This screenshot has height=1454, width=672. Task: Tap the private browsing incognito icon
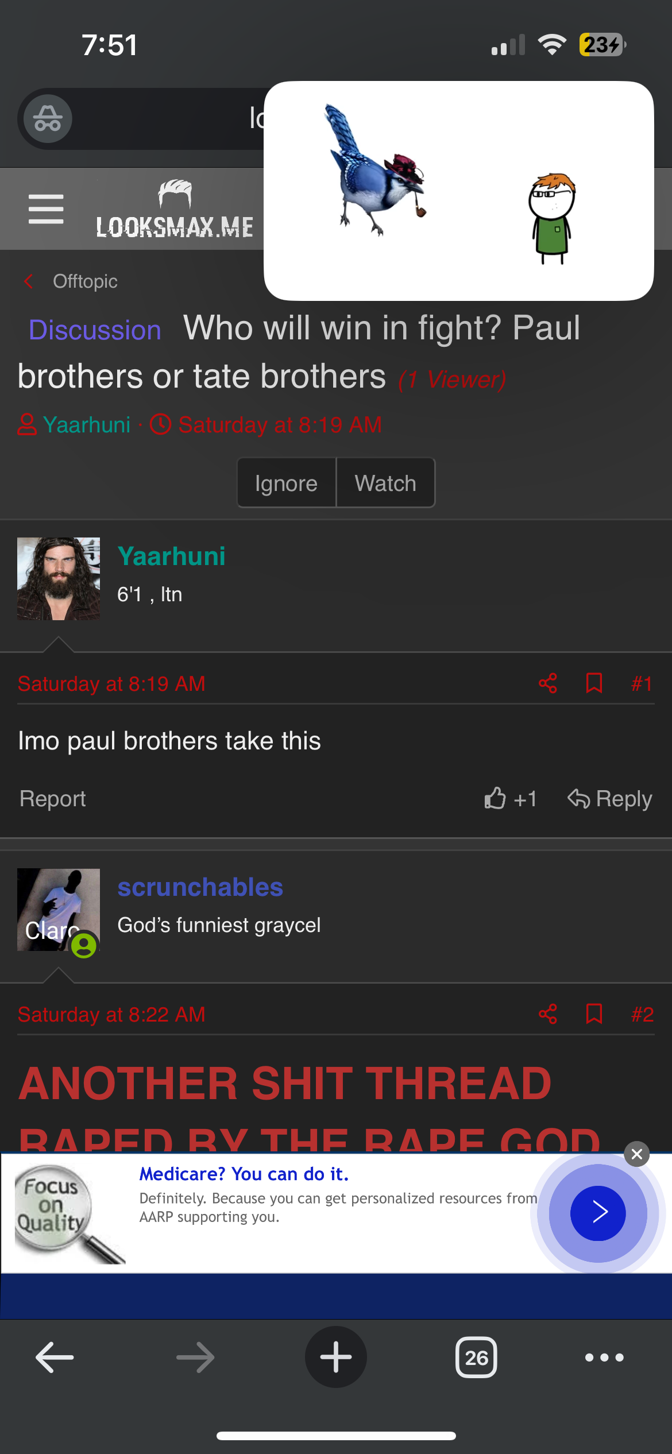[48, 119]
